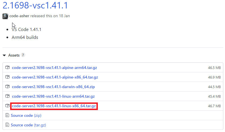Select the 44.5 MB size text
Screen dimensions: 225x132
[214, 87]
